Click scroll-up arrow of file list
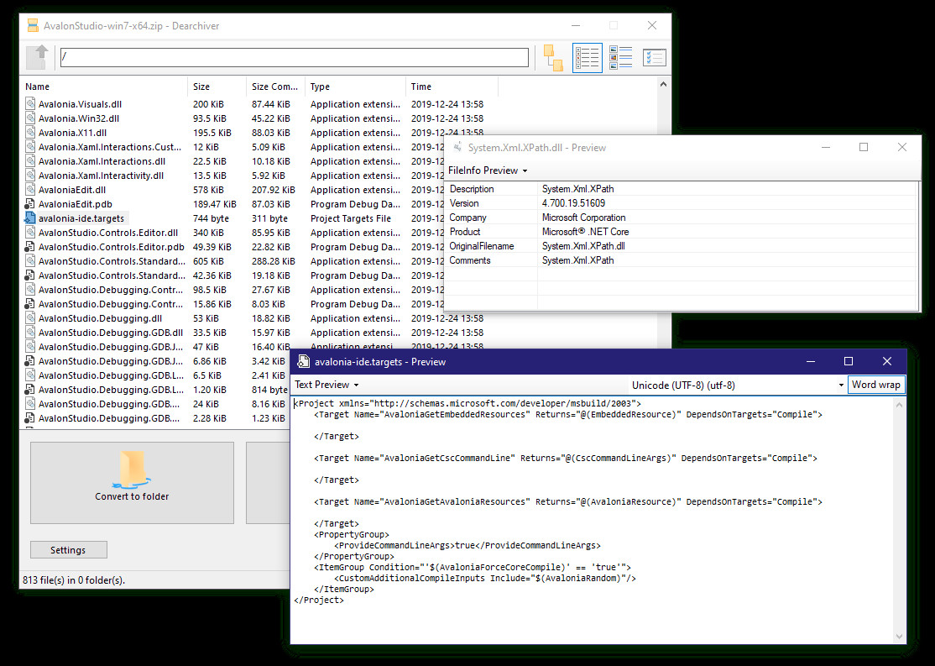The height and width of the screenshot is (666, 935). click(664, 85)
